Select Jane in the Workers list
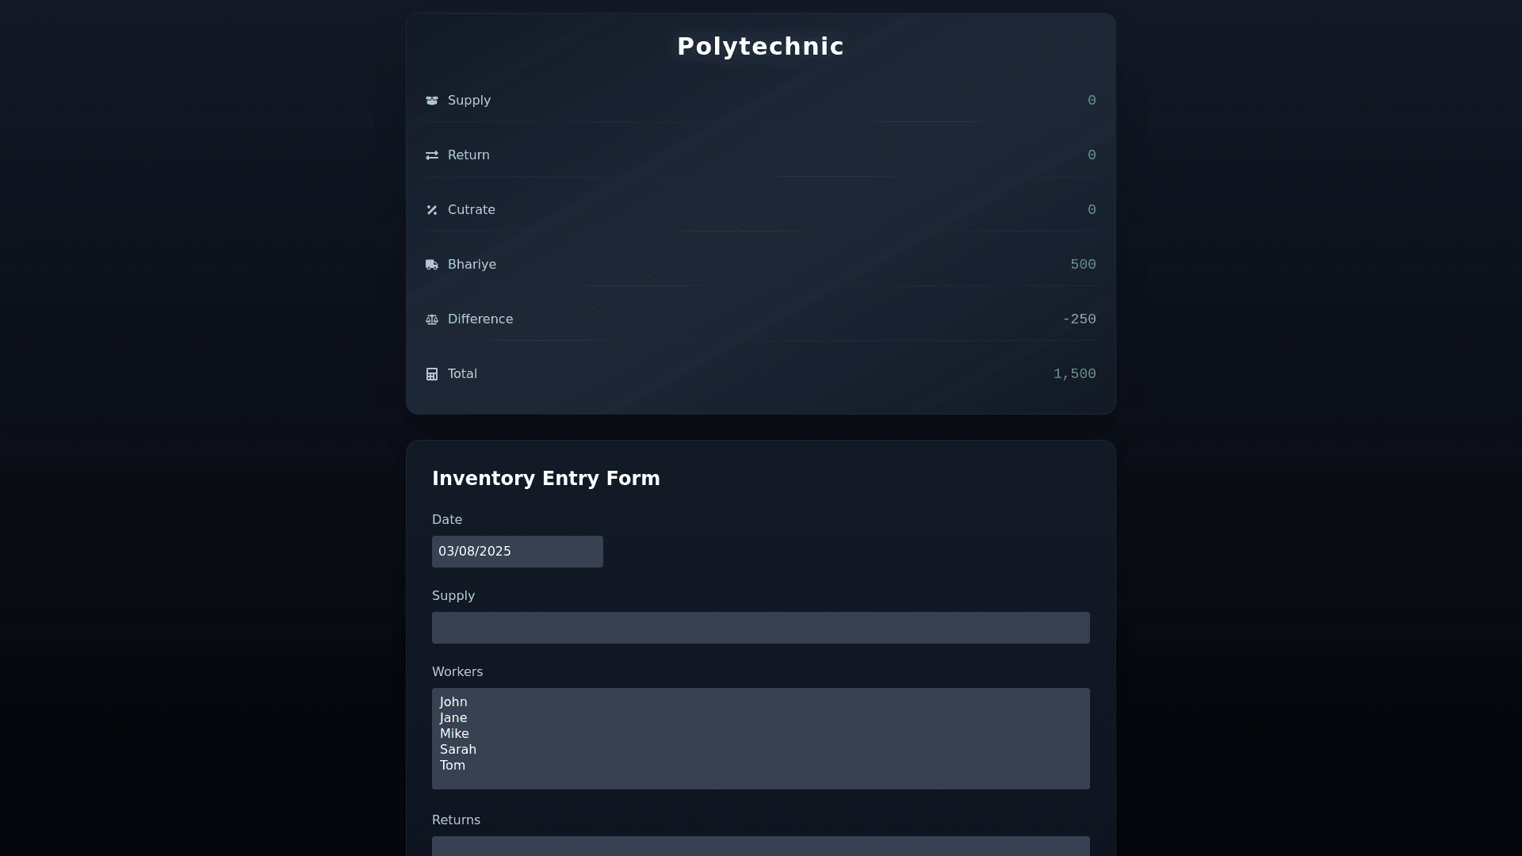Viewport: 1522px width, 856px height. tap(453, 718)
